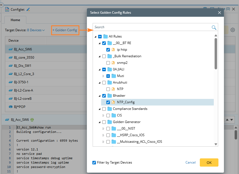Expand the CIS folder node
Screen dimensions: 239x174
(x=103, y=115)
